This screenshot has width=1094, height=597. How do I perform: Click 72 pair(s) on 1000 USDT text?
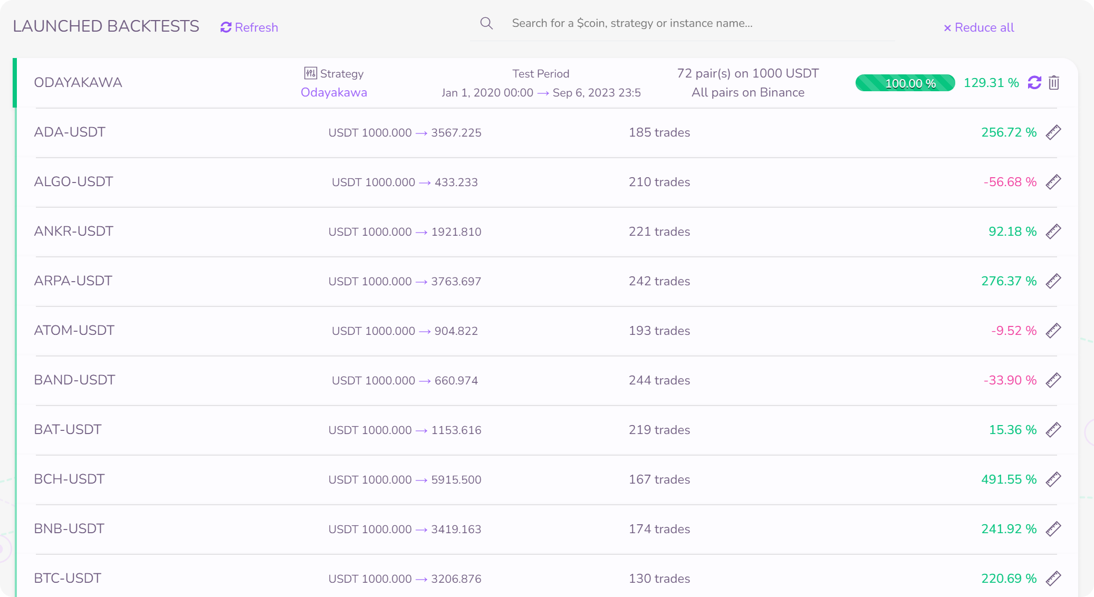click(748, 73)
